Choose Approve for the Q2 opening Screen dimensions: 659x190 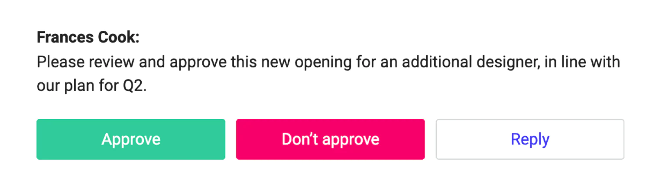pyautogui.click(x=131, y=139)
